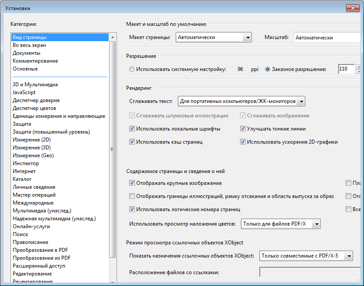The image size is (364, 286).
Task: Toggle "Использовать ускорение 2D-графики" checkbox
Action: [243, 141]
